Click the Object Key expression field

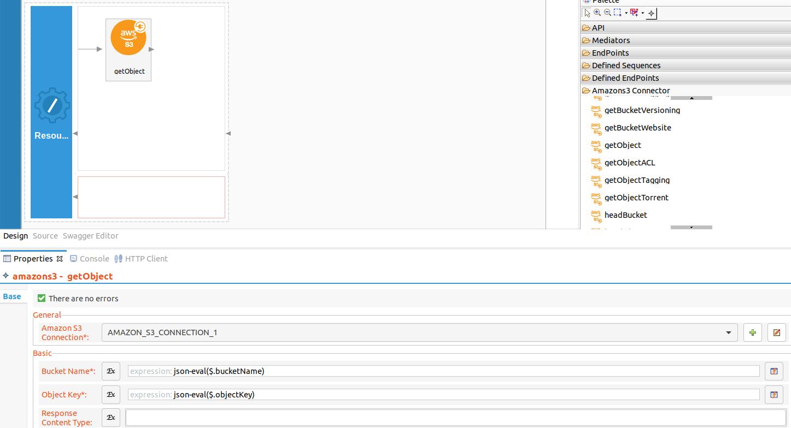point(443,395)
